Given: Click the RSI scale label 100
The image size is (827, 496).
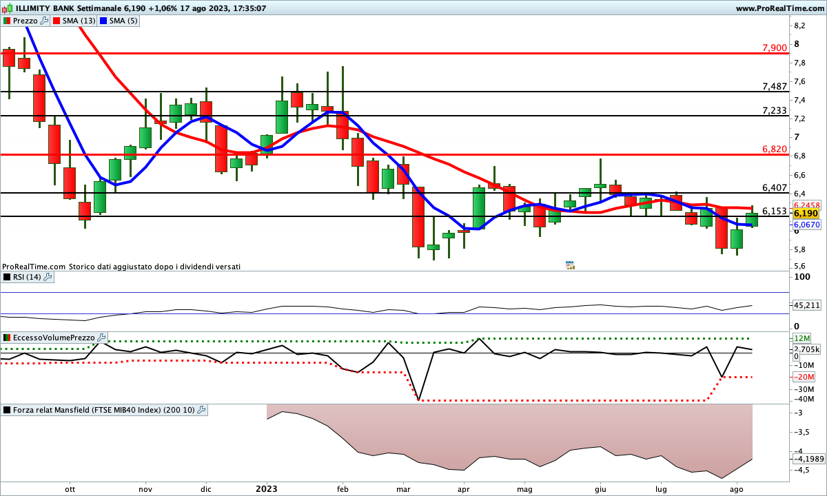Looking at the screenshot, I should [802, 277].
